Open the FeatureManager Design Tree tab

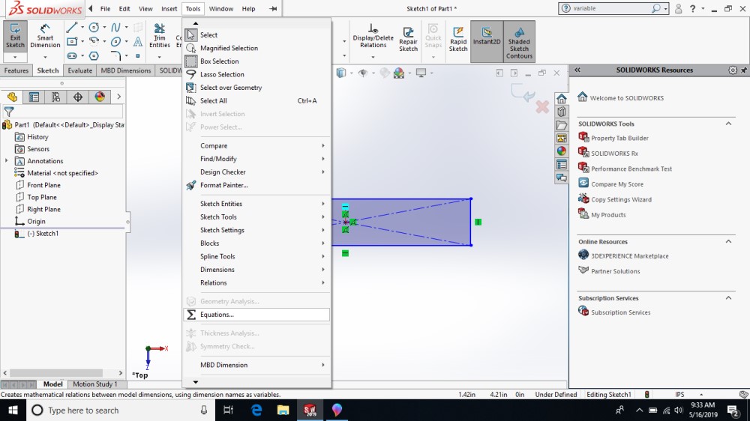(x=12, y=97)
